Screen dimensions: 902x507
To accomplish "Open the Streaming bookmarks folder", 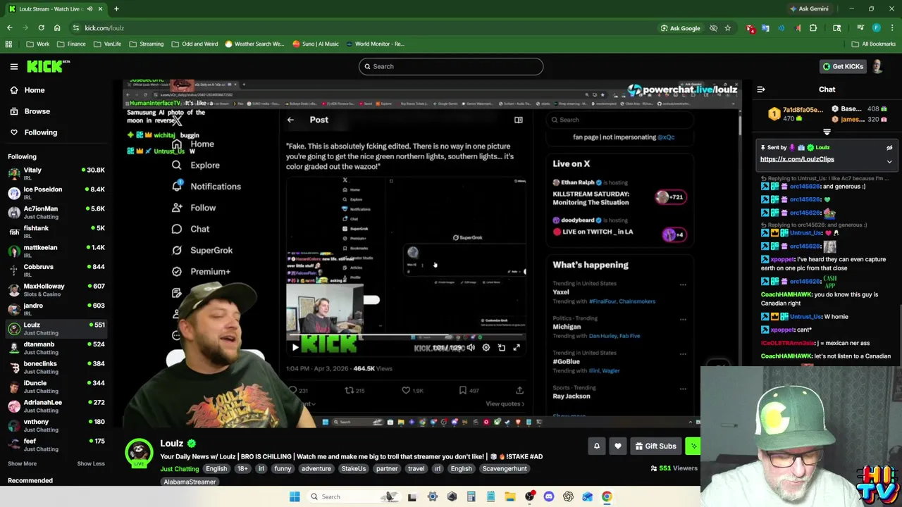I will pos(146,44).
